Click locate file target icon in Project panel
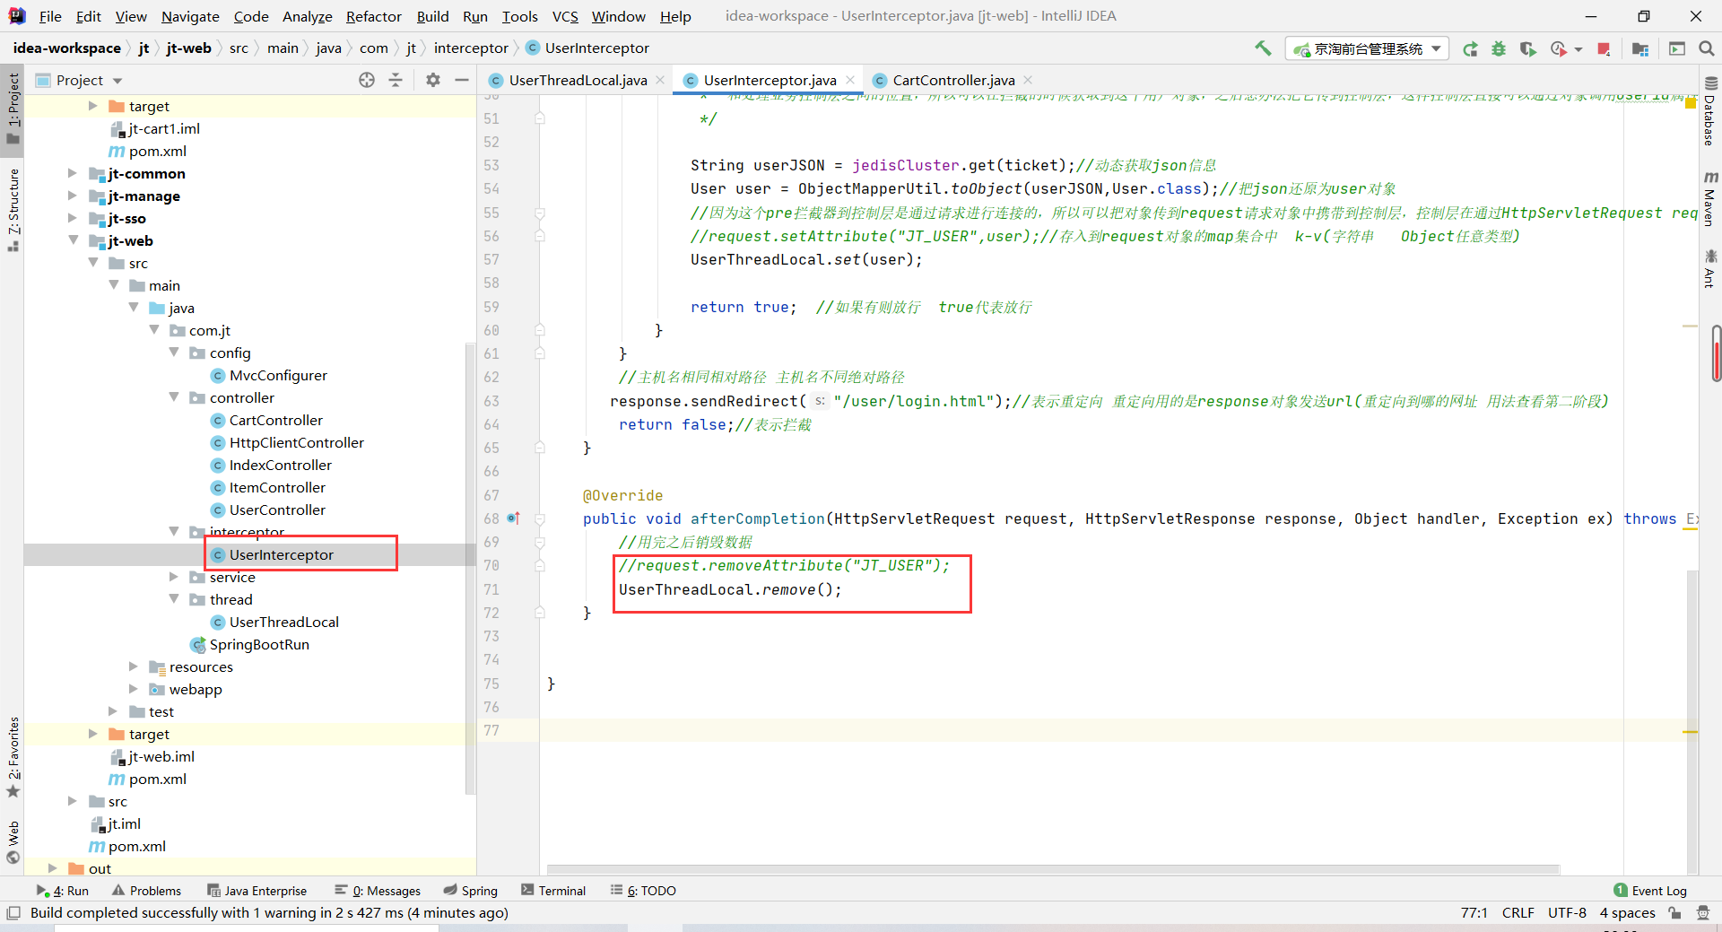Screen dimensions: 1722x932 point(367,80)
